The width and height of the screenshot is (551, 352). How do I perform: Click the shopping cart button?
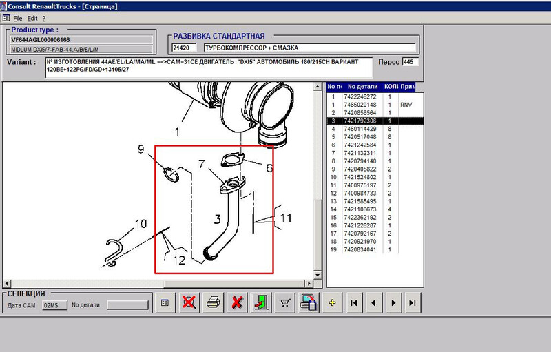pyautogui.click(x=285, y=302)
